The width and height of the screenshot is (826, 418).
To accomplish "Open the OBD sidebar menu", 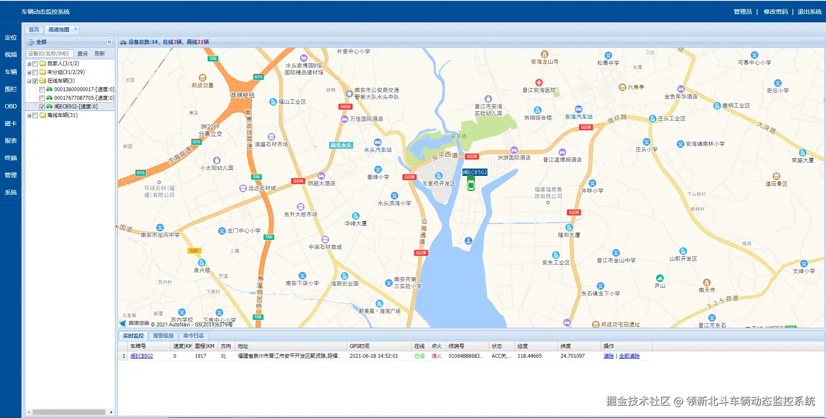I will point(11,106).
